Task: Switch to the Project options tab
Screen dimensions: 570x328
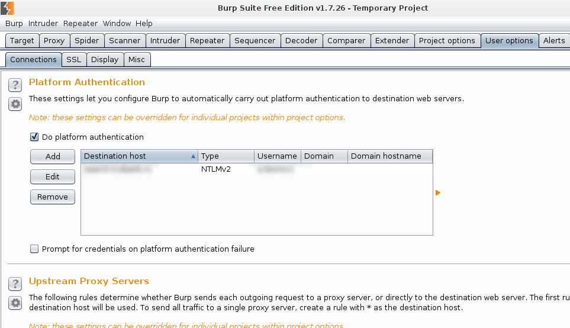Action: click(447, 41)
